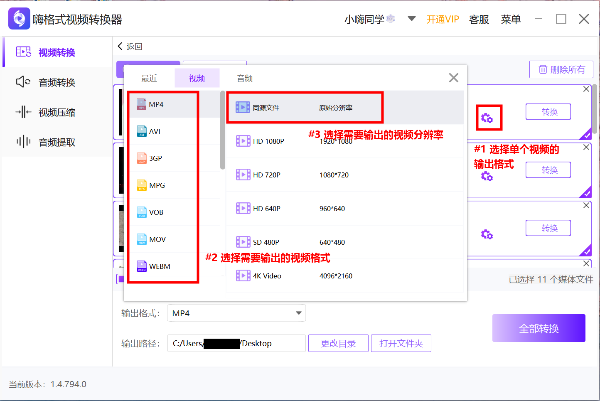Click 转换 on the first file card
The height and width of the screenshot is (401, 600).
pos(548,112)
